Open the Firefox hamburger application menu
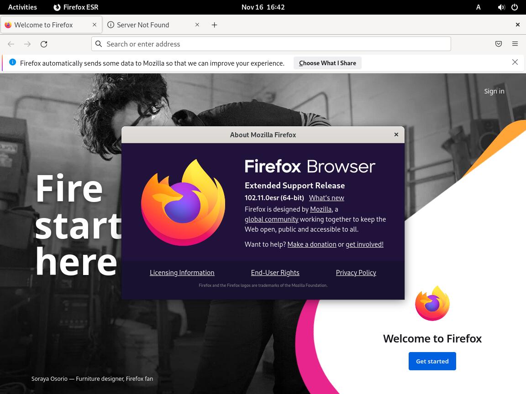 (x=515, y=44)
